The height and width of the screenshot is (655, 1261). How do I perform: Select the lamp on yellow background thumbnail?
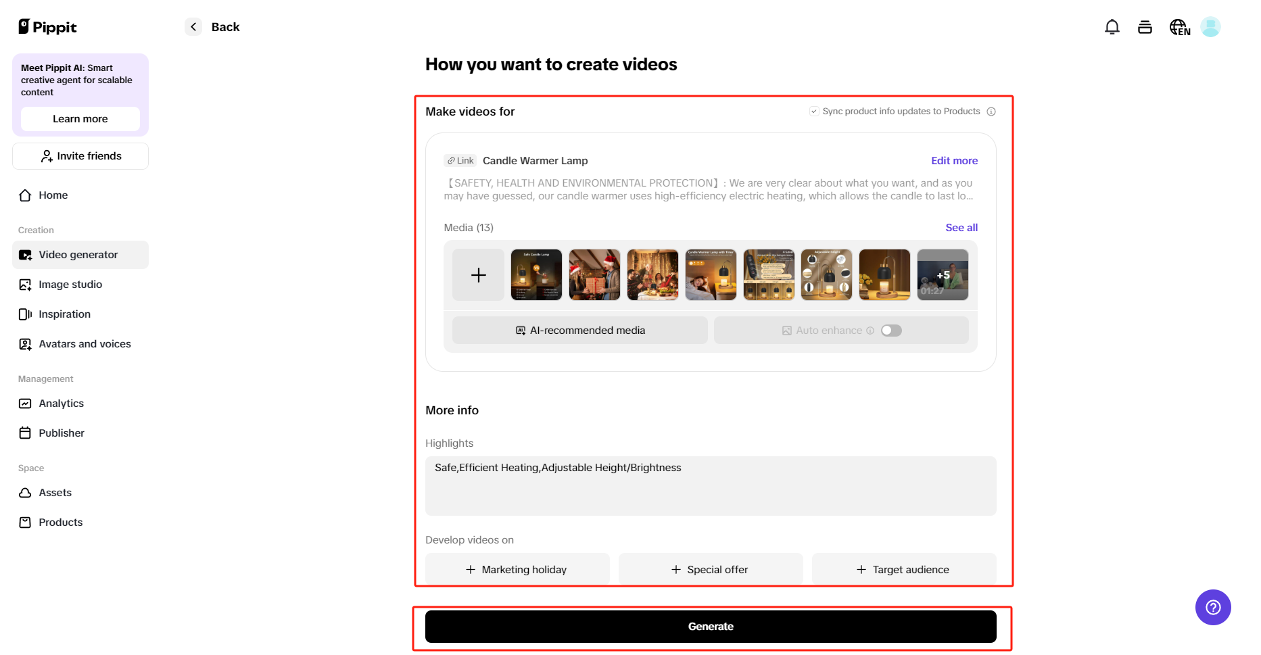885,275
